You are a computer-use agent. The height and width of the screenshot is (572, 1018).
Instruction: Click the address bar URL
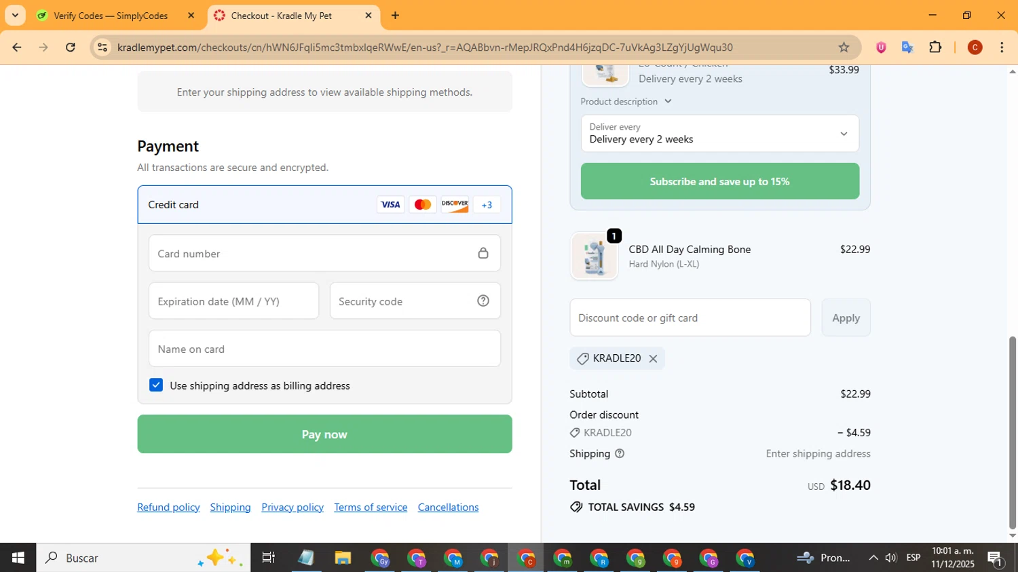coord(425,47)
